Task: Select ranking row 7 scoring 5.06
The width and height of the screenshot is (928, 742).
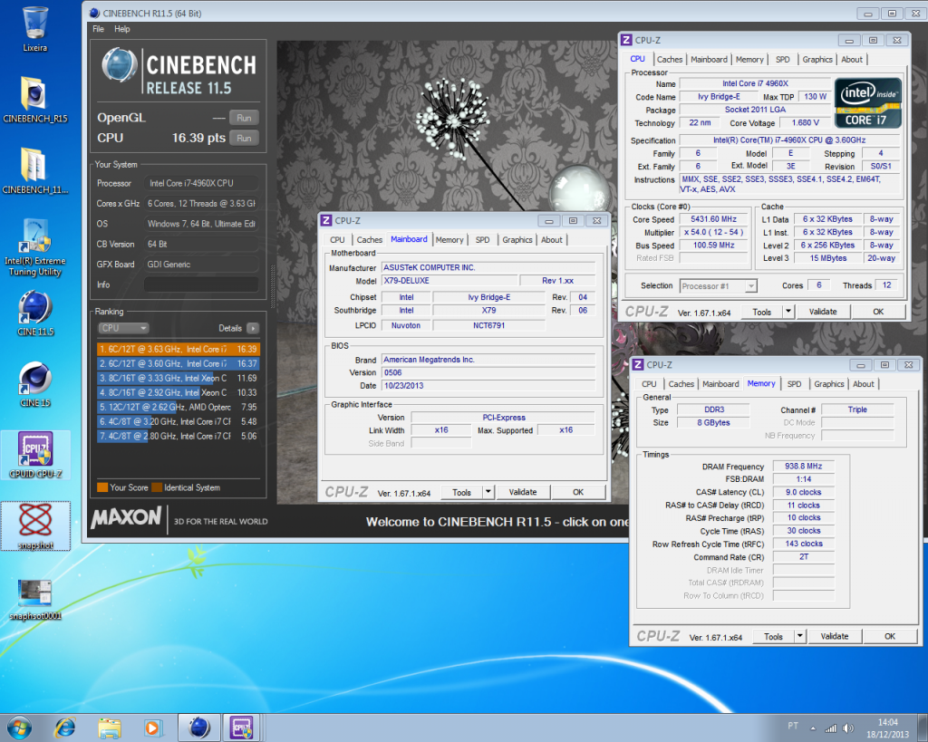Action: pos(179,436)
